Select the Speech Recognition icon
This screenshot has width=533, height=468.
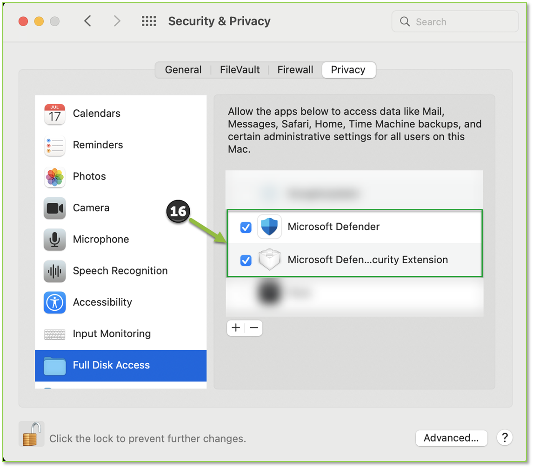coord(54,271)
